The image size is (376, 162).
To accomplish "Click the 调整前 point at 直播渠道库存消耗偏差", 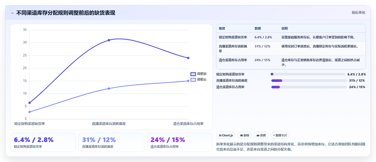I will pyautogui.click(x=109, y=40).
